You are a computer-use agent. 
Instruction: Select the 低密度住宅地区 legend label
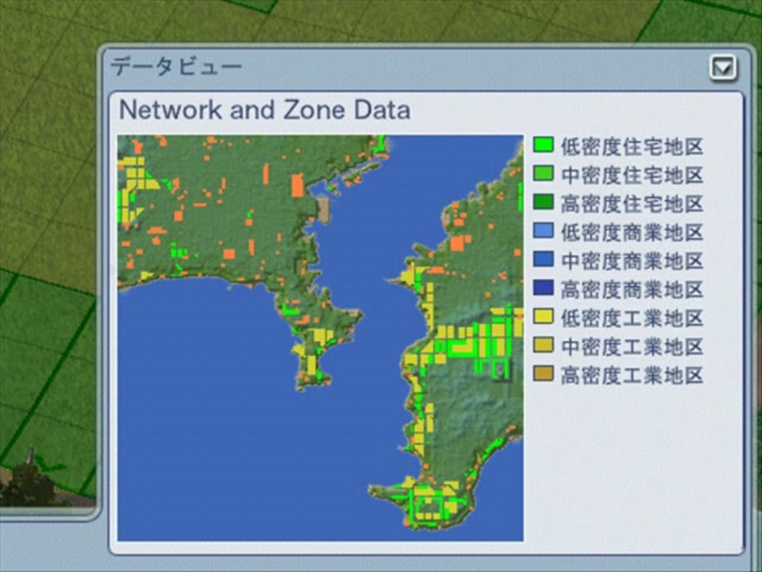(x=633, y=146)
